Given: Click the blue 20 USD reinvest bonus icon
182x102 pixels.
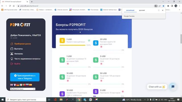Looking at the screenshot, I should 96,43.
